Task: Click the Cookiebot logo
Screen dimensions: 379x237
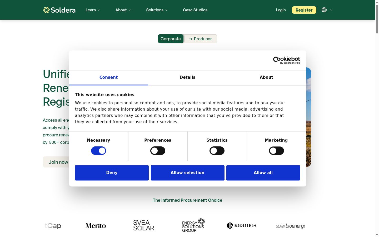Action: [286, 60]
